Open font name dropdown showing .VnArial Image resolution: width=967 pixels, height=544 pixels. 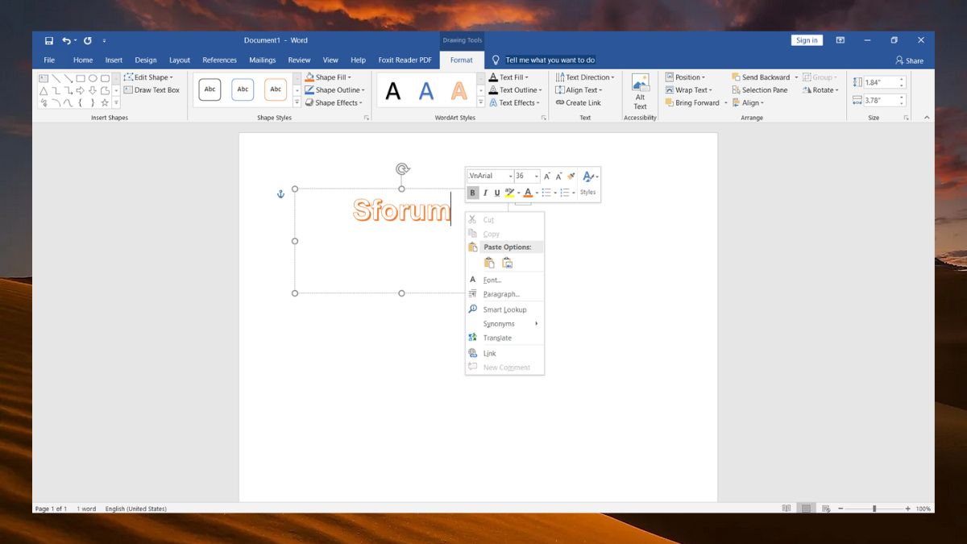510,176
